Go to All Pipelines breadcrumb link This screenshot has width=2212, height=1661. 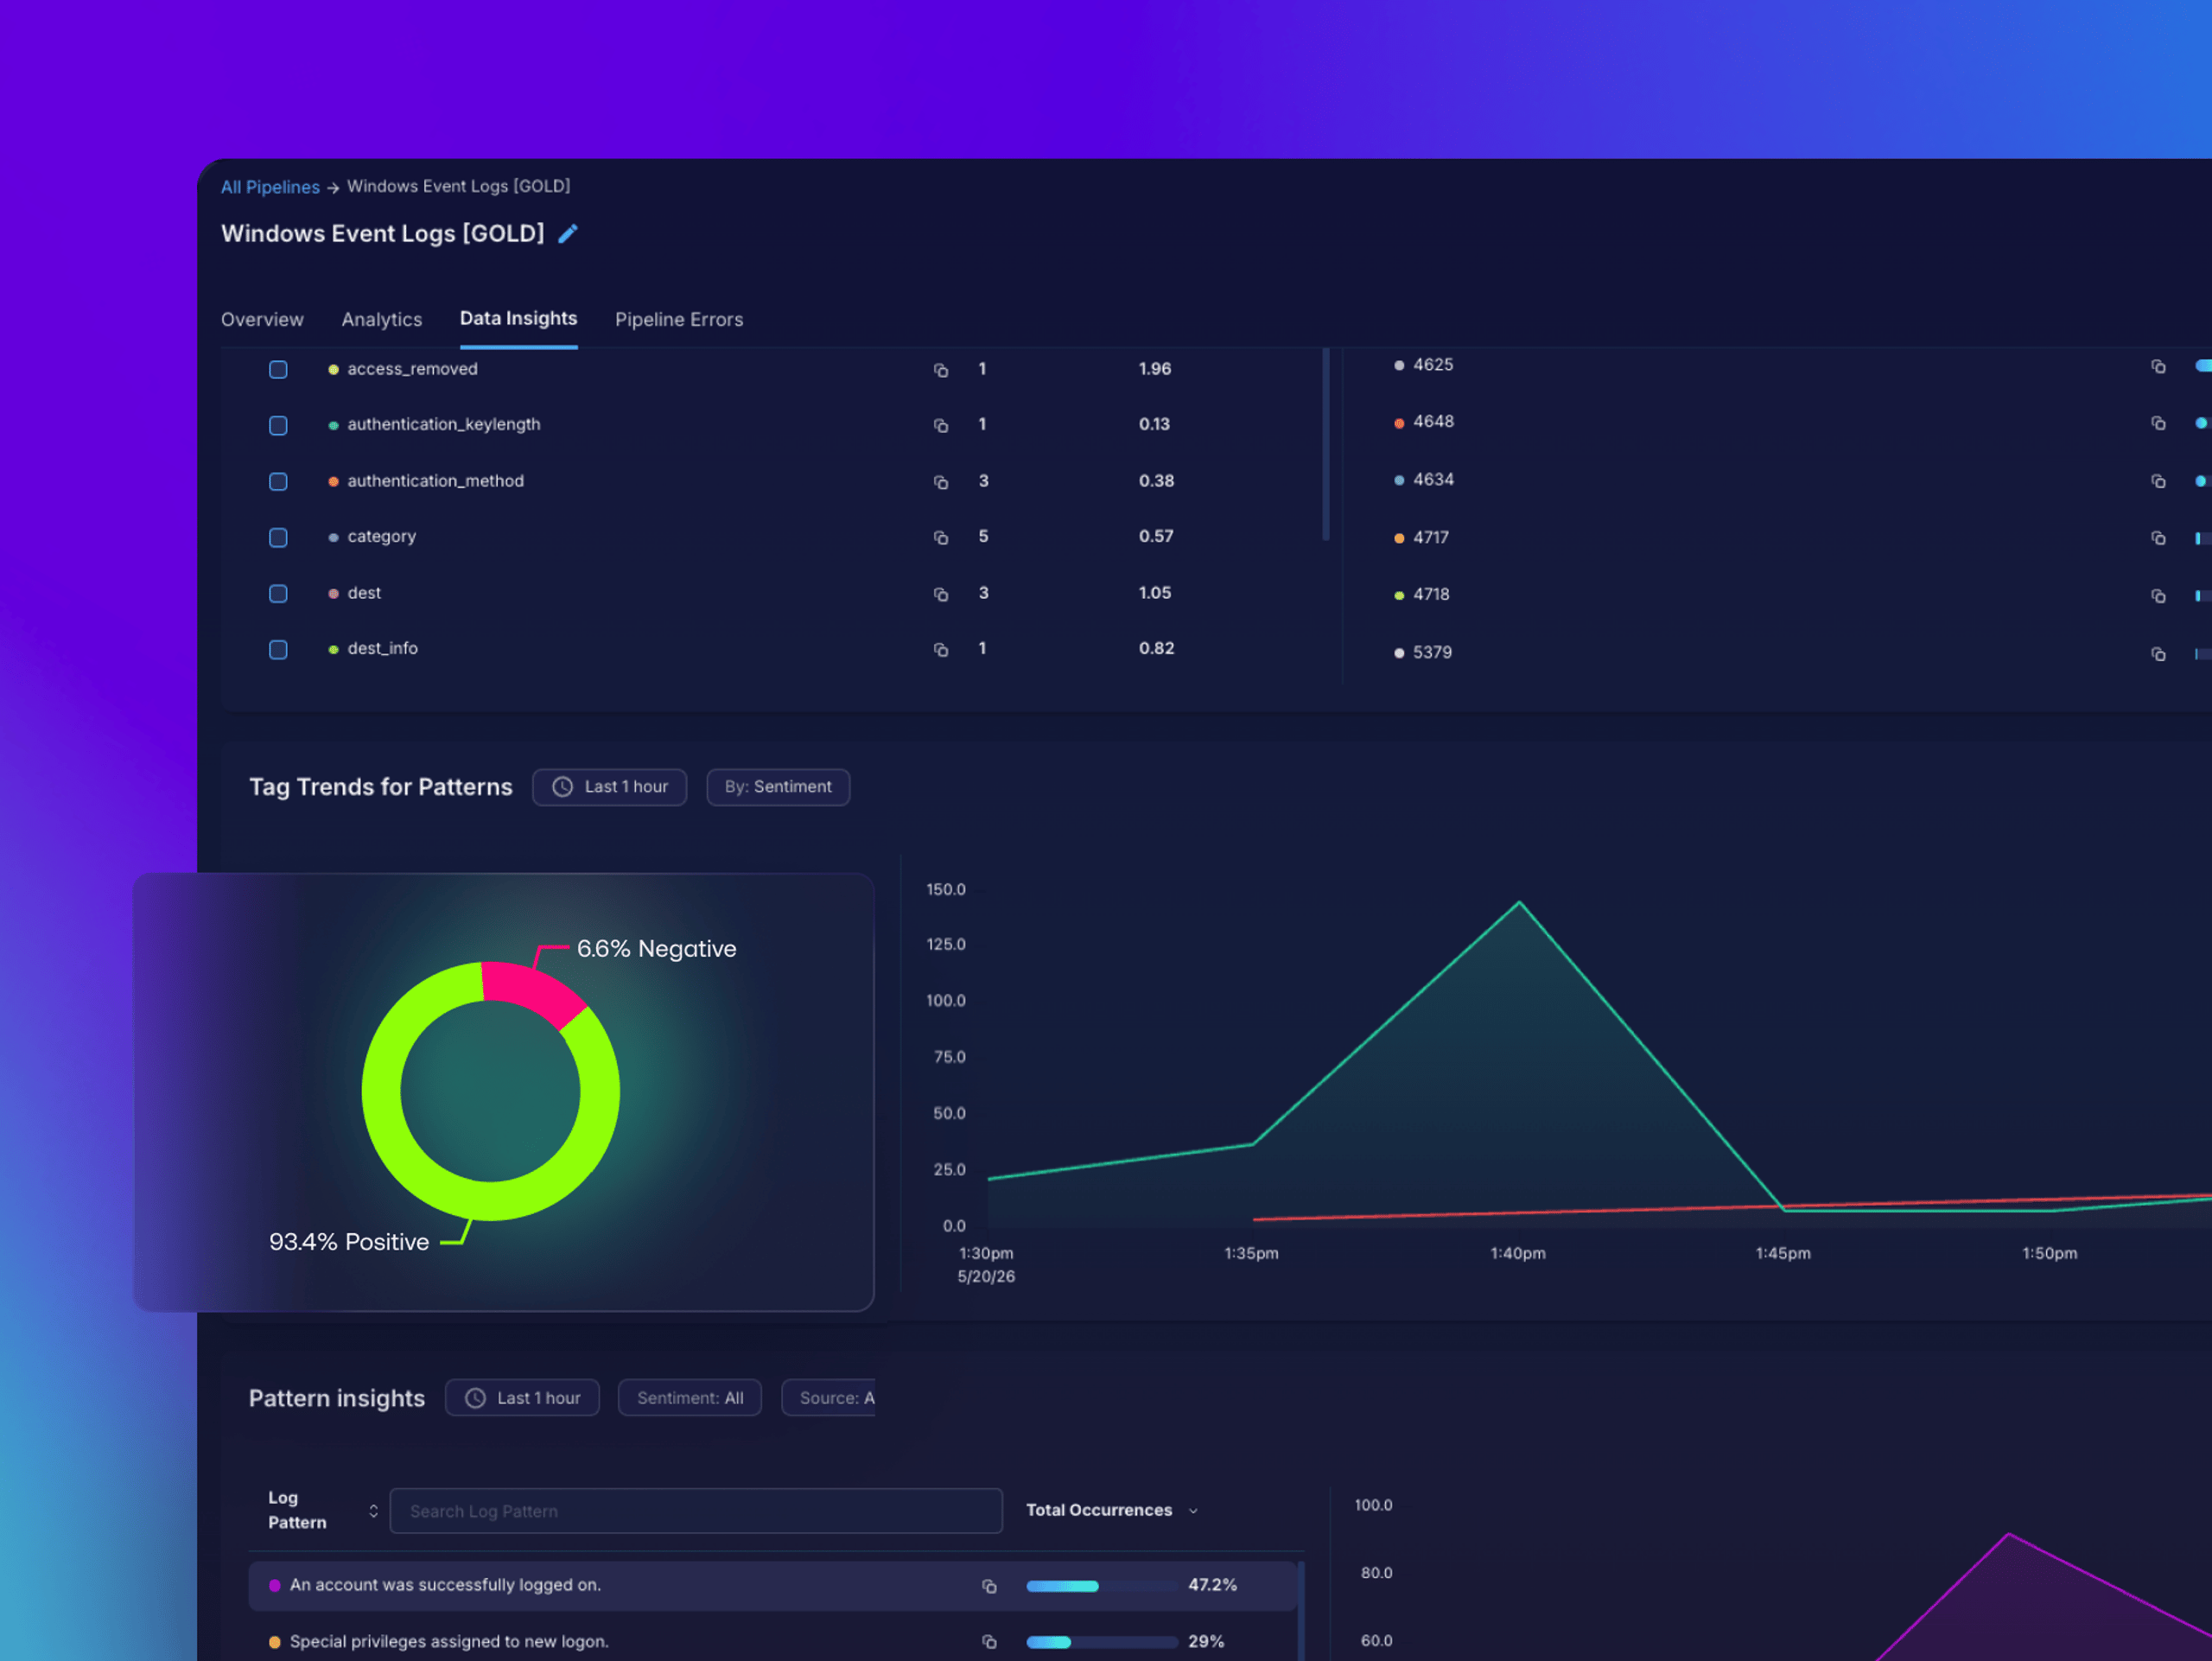[270, 187]
